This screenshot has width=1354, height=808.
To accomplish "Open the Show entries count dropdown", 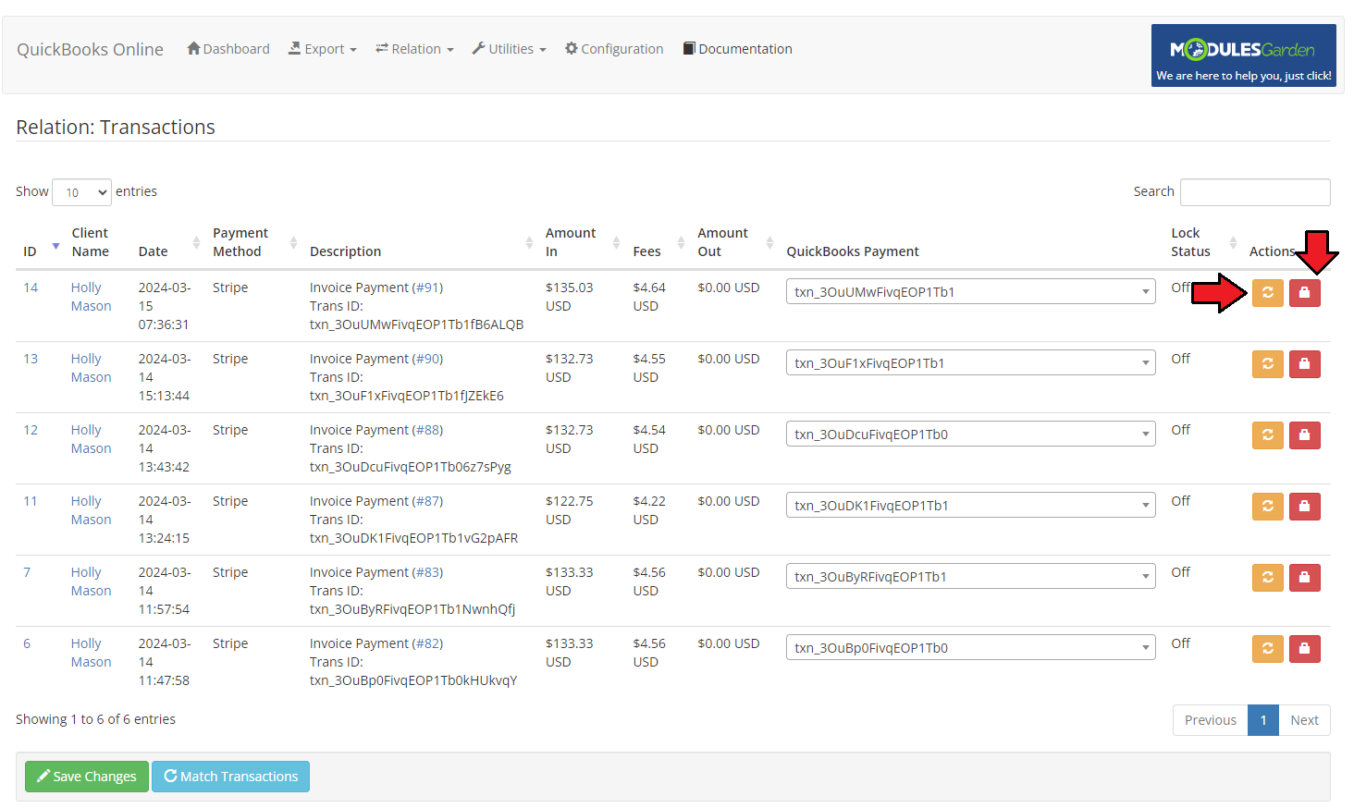I will click(x=82, y=192).
